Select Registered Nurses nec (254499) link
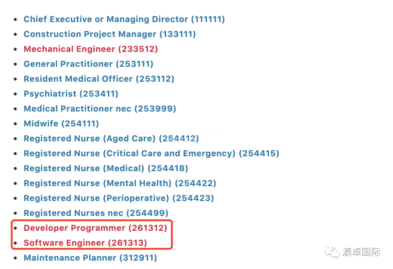 (x=96, y=213)
